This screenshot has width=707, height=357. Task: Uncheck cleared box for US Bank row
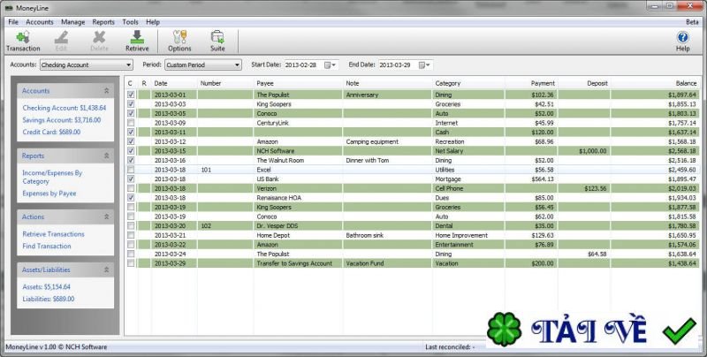pyautogui.click(x=131, y=179)
